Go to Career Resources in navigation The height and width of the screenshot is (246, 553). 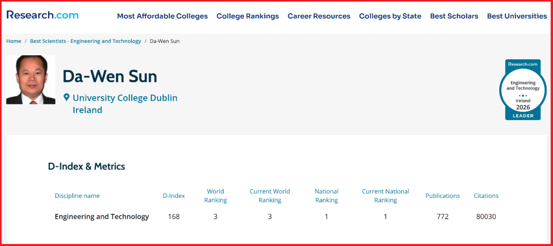point(319,16)
